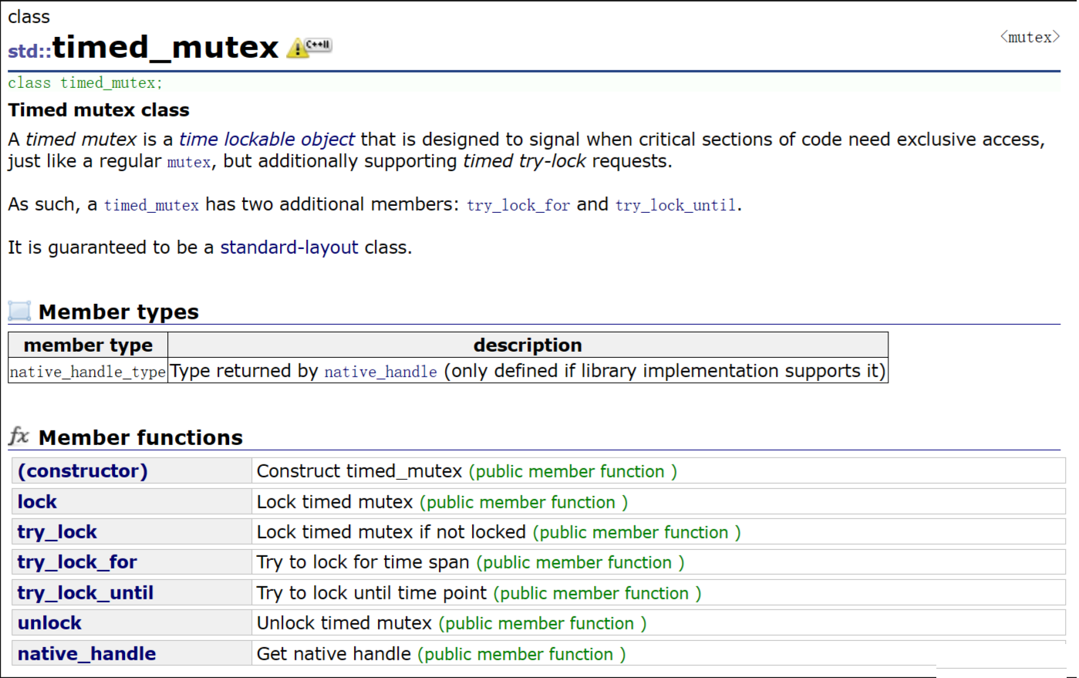The height and width of the screenshot is (678, 1079).
Task: Open the inline try_lock_for link in paragraph
Action: tap(518, 205)
